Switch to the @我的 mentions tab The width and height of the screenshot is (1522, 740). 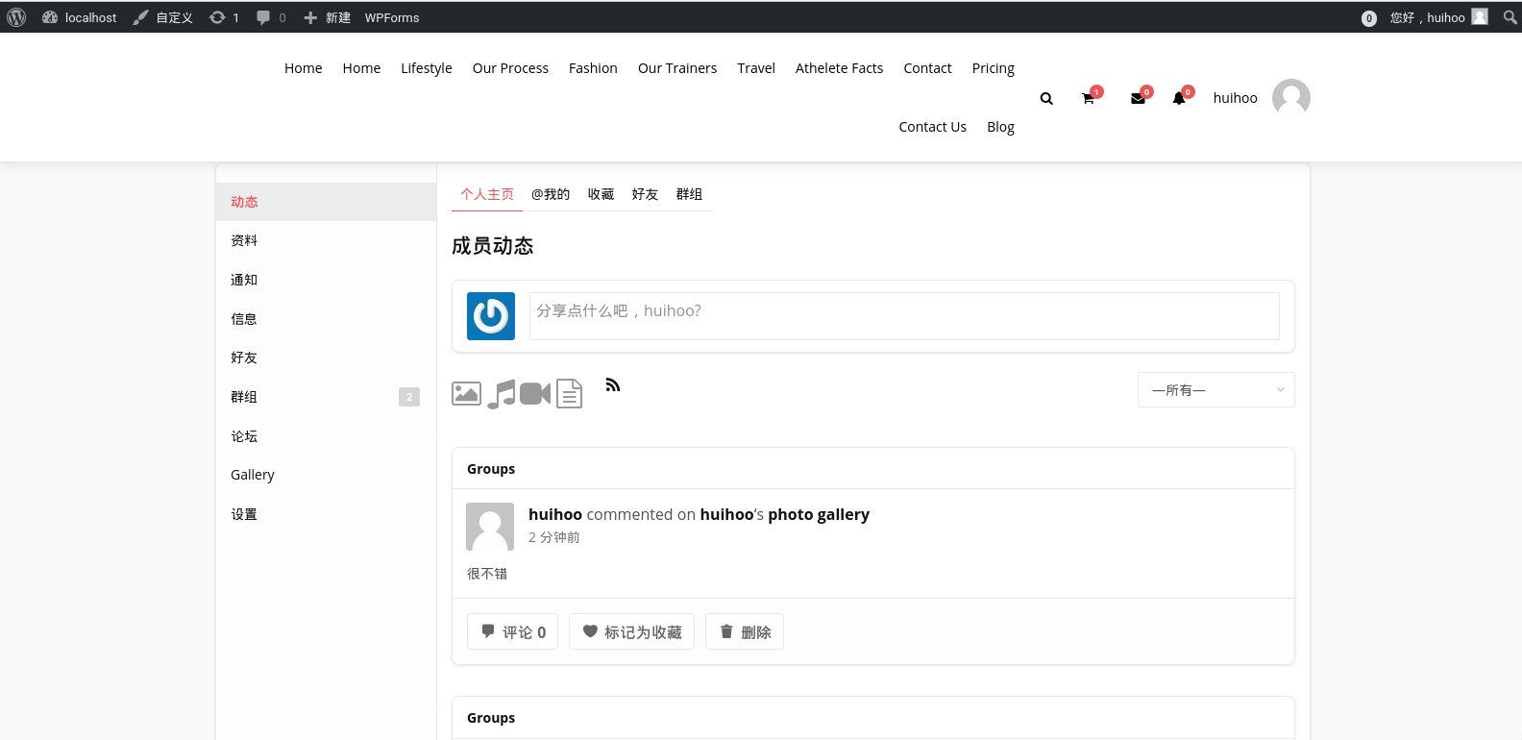(551, 194)
